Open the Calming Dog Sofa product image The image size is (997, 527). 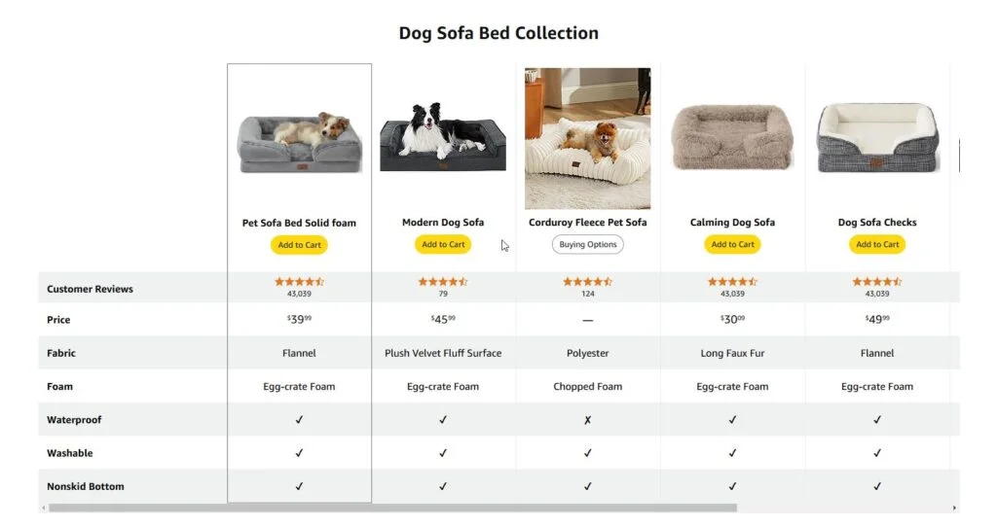[x=732, y=136]
